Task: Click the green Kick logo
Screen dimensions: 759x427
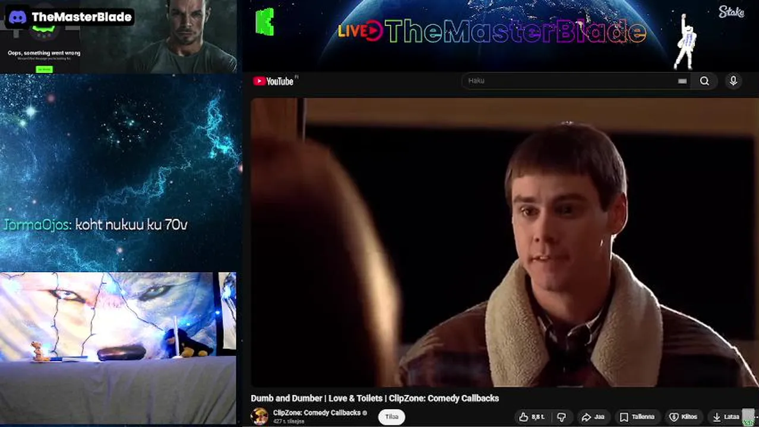Action: pos(265,22)
